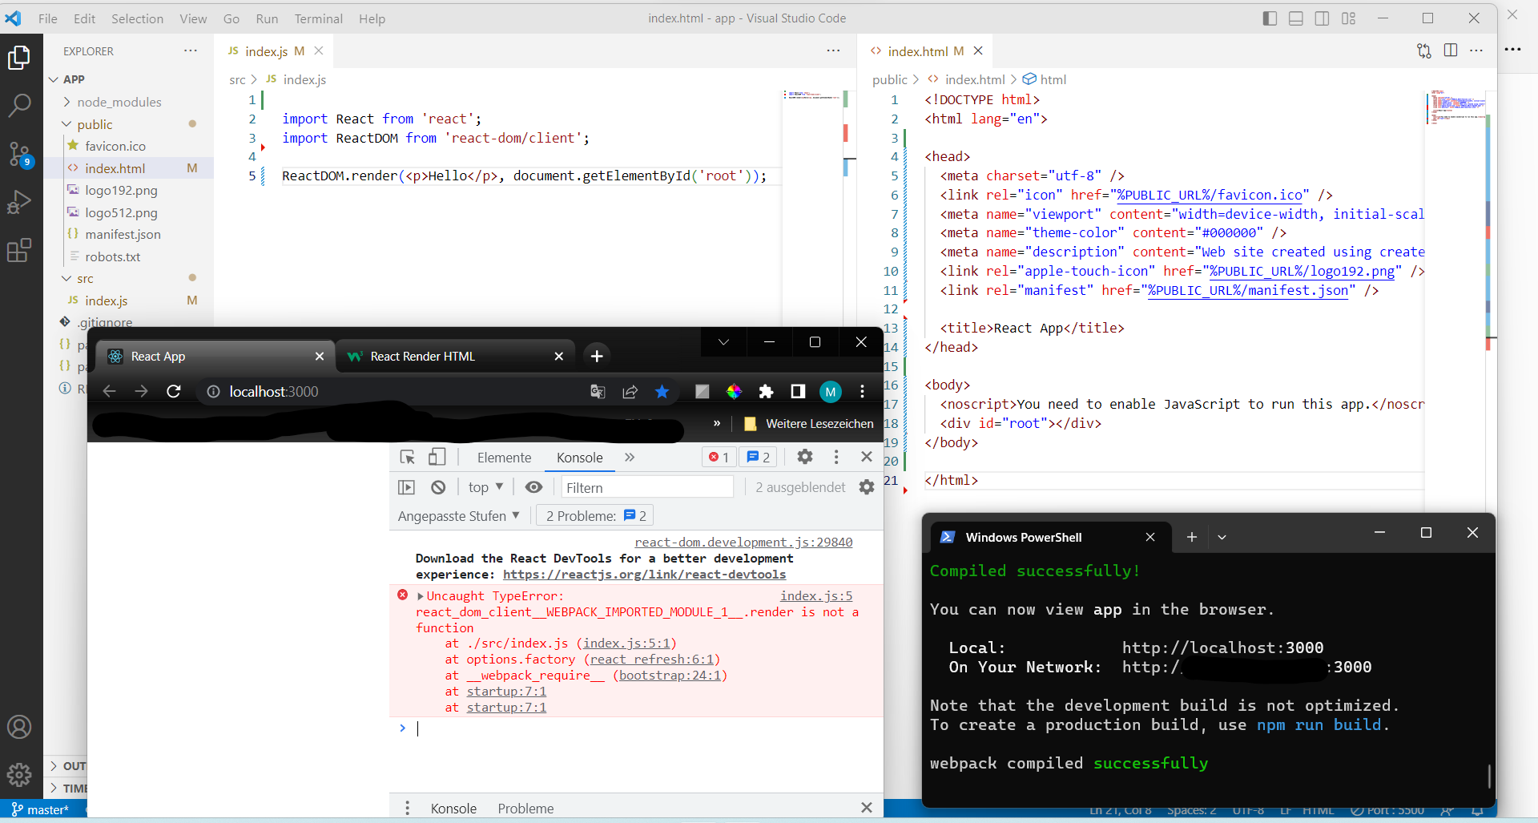Click the Filtern console filter field
This screenshot has height=823, width=1538.
point(647,487)
